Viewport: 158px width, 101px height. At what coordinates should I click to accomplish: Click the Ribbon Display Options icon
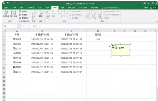145,3
